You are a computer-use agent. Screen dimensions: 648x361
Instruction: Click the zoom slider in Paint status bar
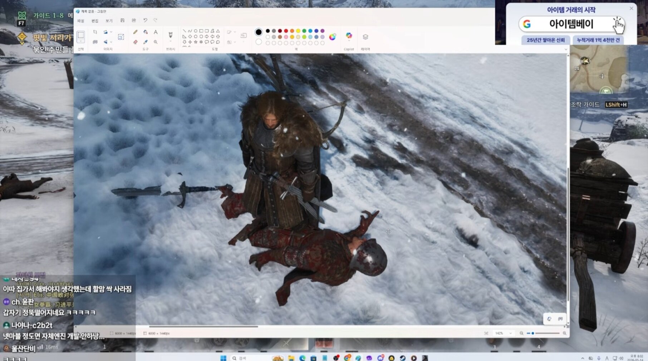click(x=543, y=333)
